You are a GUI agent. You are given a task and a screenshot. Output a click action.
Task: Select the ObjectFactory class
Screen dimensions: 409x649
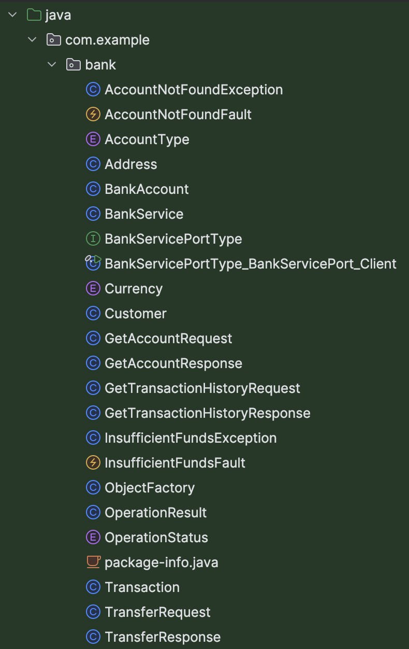[x=150, y=488]
